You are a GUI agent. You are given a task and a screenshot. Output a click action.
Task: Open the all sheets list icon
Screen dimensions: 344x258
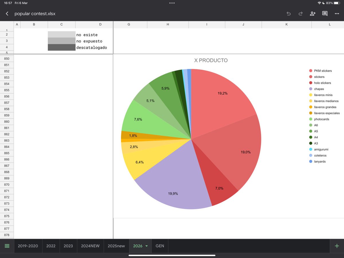click(x=7, y=246)
